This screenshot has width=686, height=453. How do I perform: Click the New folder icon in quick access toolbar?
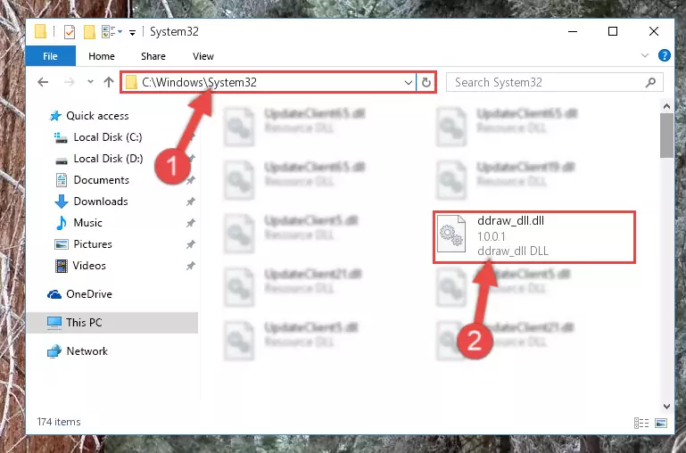pos(89,32)
